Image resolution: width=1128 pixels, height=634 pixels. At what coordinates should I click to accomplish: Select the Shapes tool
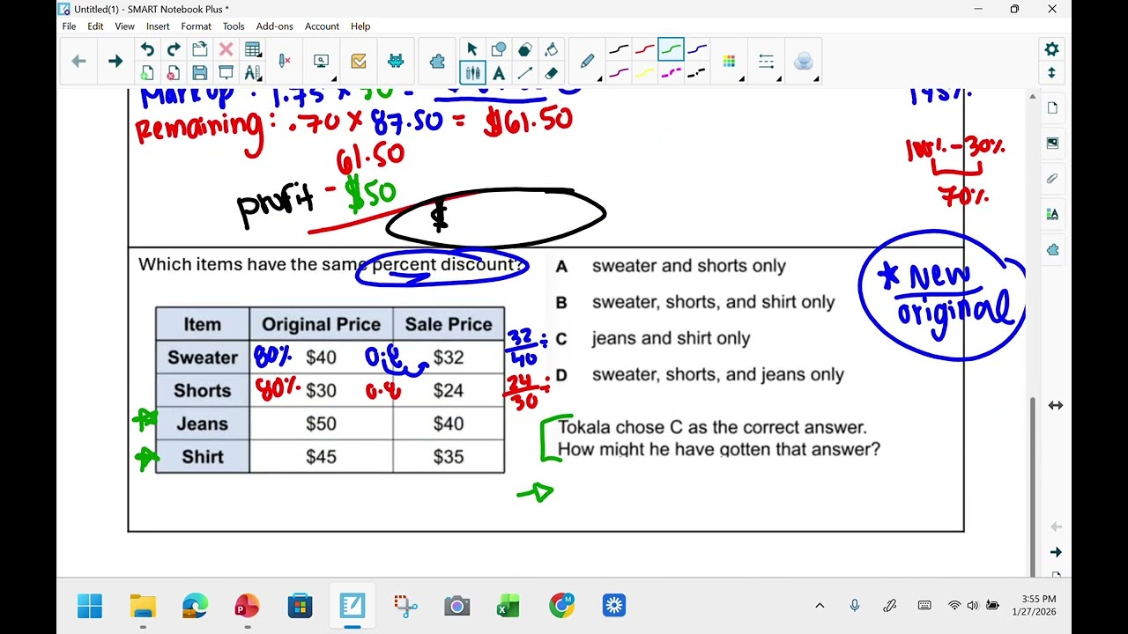pyautogui.click(x=499, y=49)
